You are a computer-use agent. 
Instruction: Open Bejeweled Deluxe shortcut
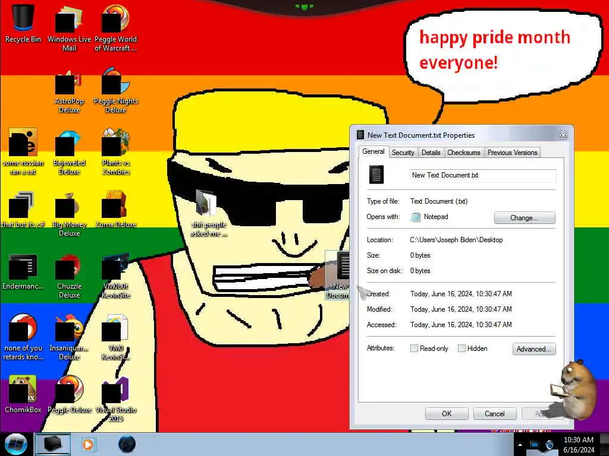(x=69, y=153)
